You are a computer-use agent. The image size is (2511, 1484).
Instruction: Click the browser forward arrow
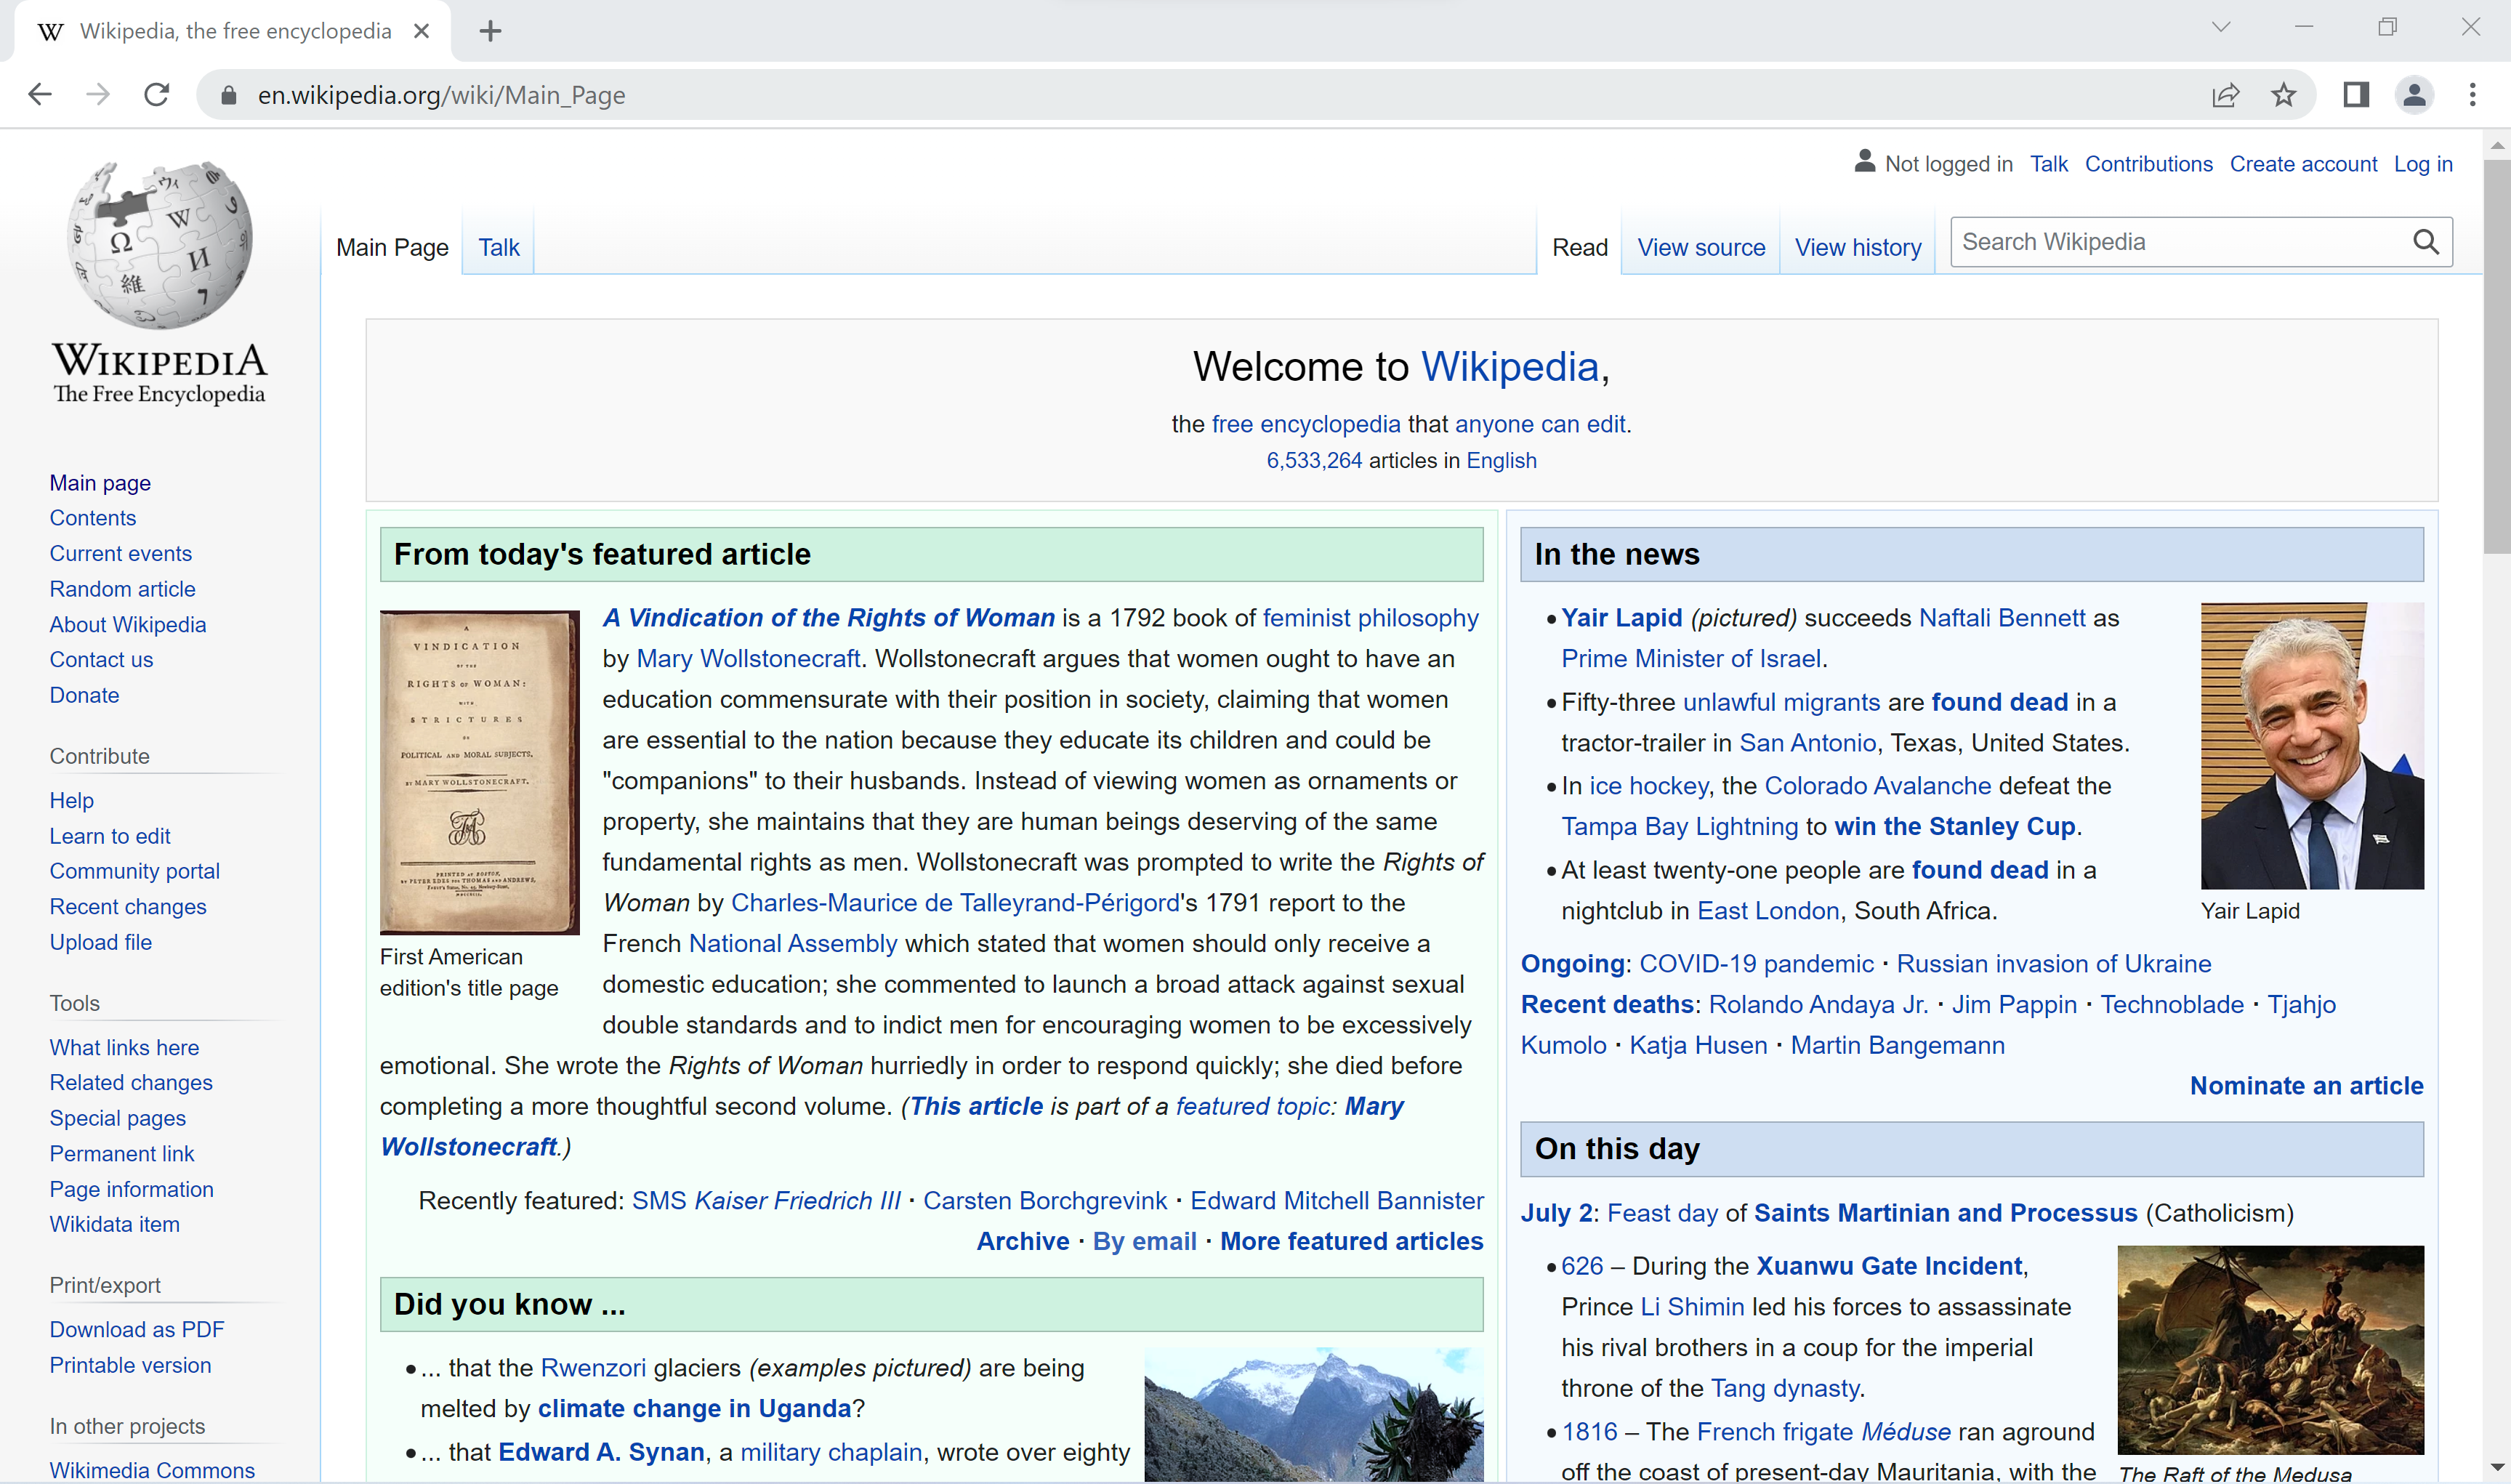coord(98,95)
